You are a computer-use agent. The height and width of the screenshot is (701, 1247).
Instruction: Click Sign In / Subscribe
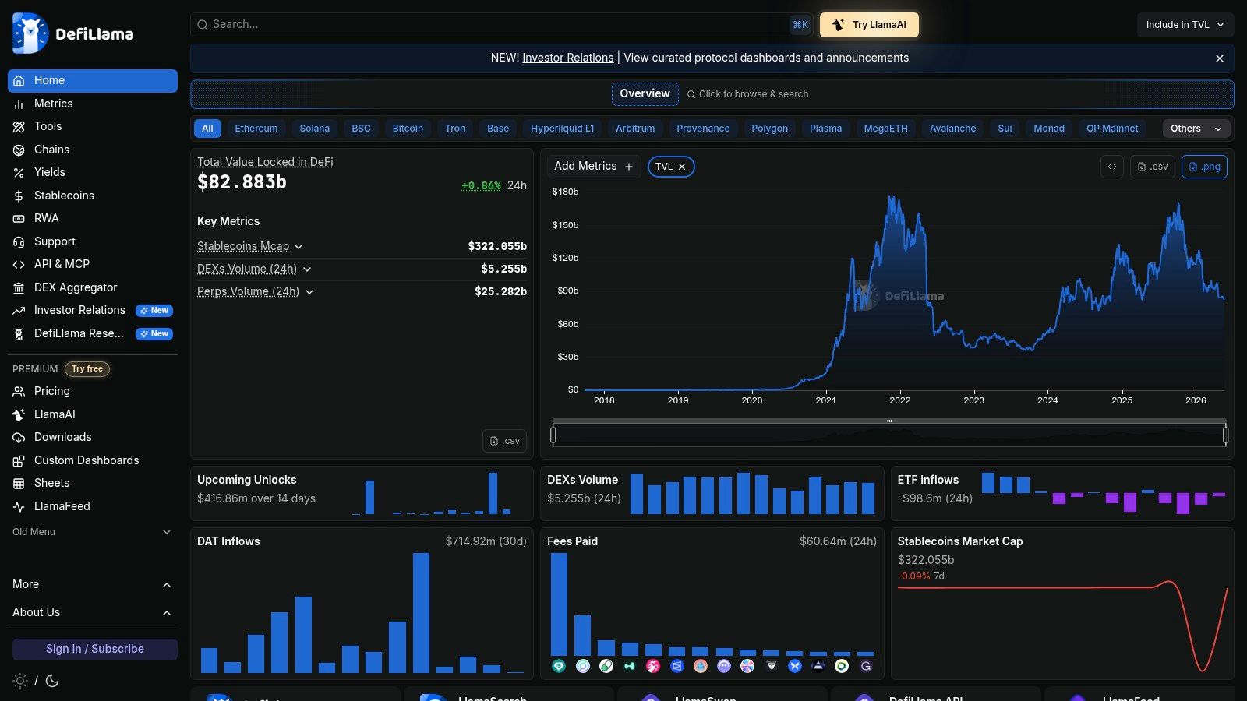(95, 649)
